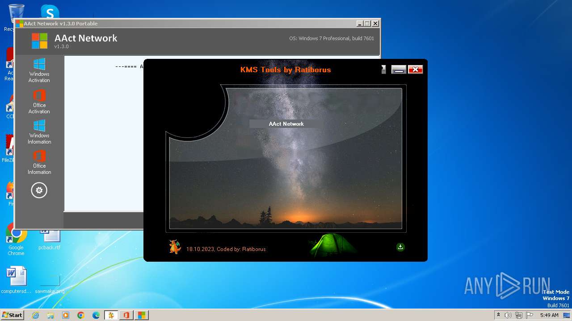Open the volume control in tray
Screen dimensions: 572x321
(508, 315)
